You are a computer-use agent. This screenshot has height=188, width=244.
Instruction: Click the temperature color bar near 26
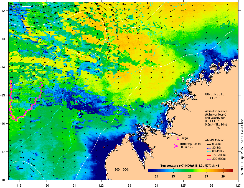pyautogui.click(x=190, y=170)
